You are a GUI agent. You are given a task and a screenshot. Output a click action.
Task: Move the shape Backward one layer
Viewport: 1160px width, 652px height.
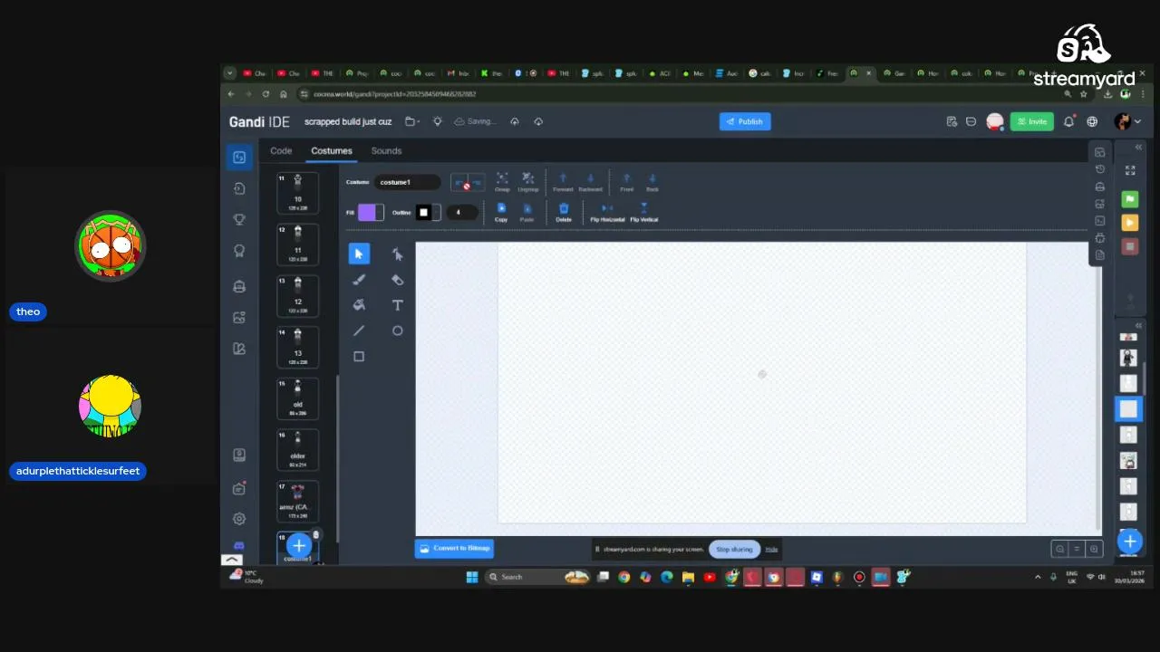pos(590,182)
